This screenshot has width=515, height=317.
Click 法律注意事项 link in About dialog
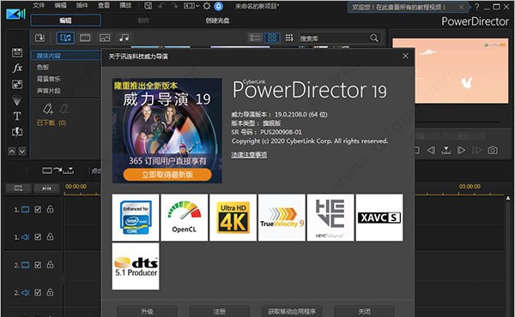coord(249,154)
